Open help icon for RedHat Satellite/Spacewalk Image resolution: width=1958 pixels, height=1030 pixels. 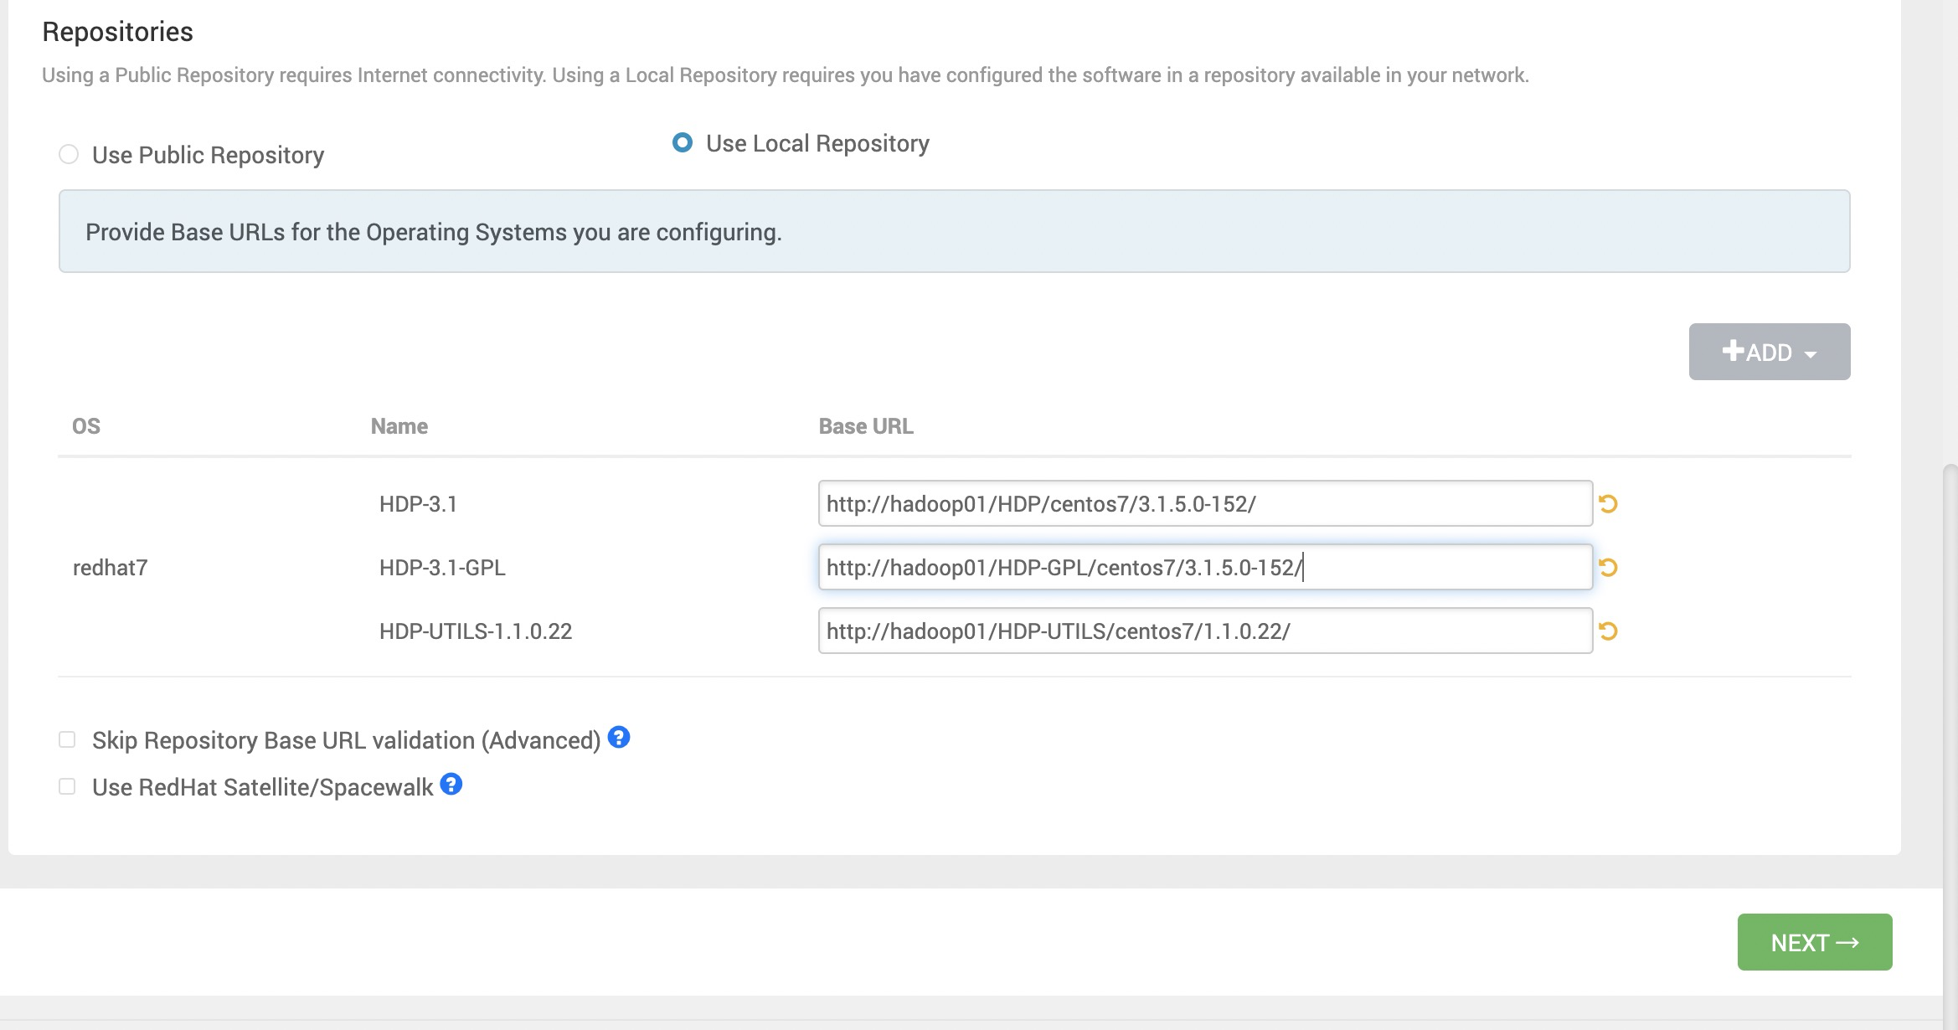coord(451,785)
